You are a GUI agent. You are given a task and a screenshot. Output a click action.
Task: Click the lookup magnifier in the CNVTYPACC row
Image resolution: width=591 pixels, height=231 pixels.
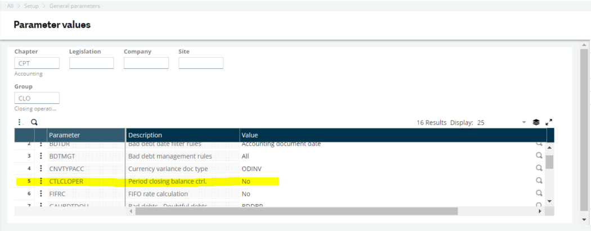(x=539, y=168)
